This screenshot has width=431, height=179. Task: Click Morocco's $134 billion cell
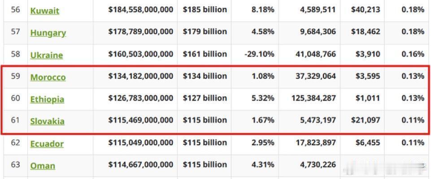pyautogui.click(x=205, y=76)
